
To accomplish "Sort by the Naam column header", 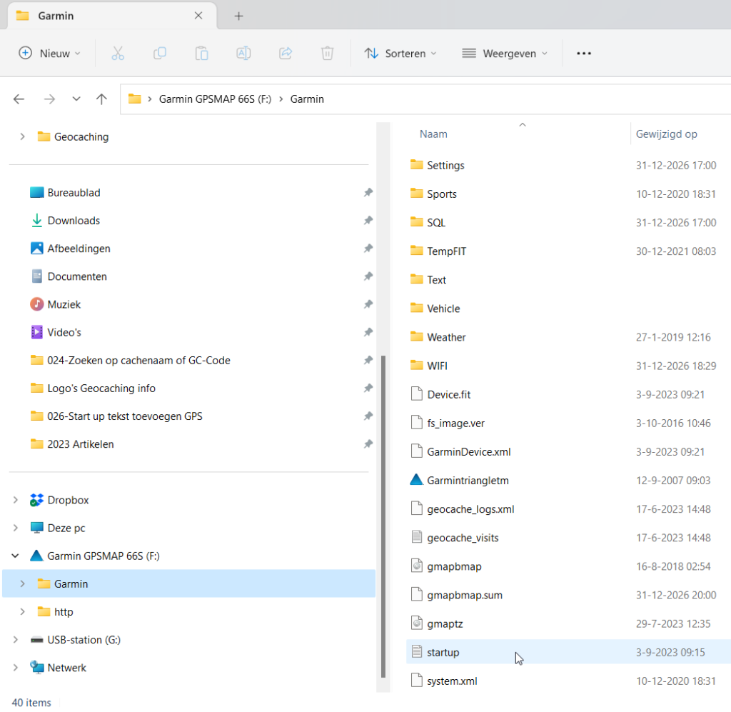I will 433,134.
